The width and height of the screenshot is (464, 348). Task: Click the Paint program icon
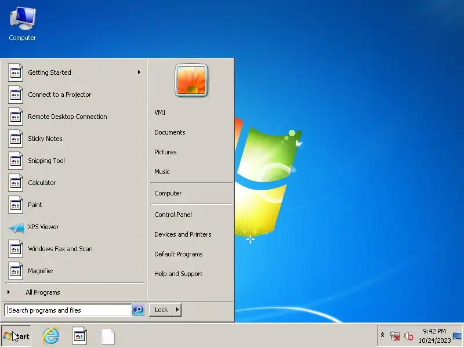click(16, 205)
